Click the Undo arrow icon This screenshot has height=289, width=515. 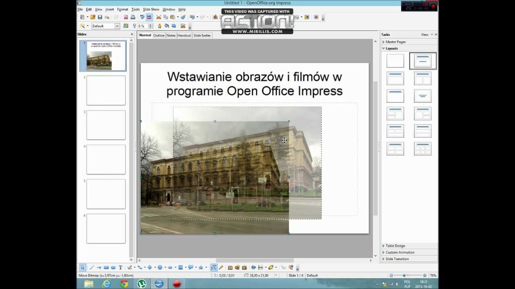click(x=192, y=17)
